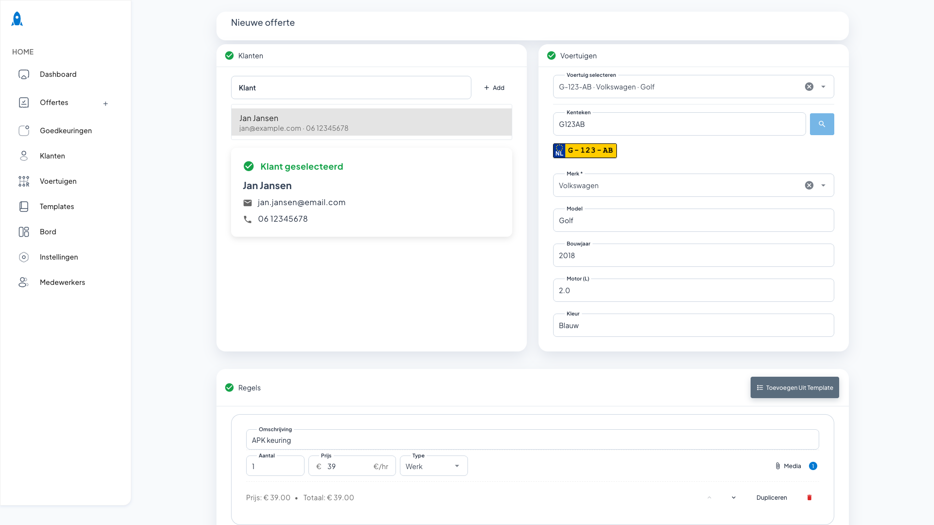Click the Templates book icon
The image size is (934, 525).
click(x=24, y=207)
